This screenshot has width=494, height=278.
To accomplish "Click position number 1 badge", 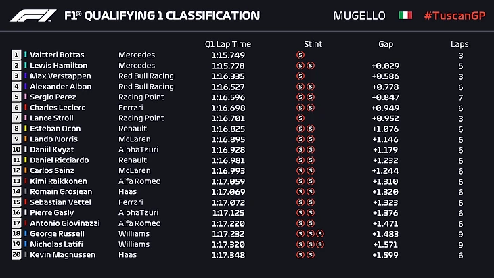I will 16,55.
